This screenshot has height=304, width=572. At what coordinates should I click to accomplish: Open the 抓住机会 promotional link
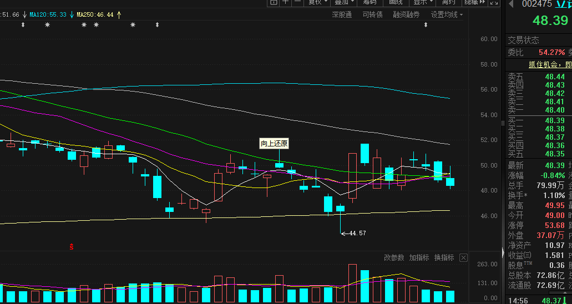click(x=550, y=65)
